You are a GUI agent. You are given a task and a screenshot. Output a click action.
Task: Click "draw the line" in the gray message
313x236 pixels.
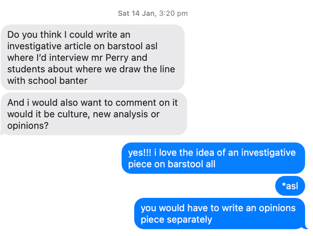(x=148, y=68)
